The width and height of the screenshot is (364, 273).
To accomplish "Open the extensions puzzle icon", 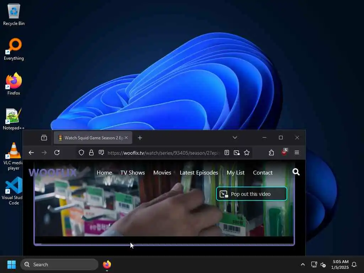I will tap(271, 152).
